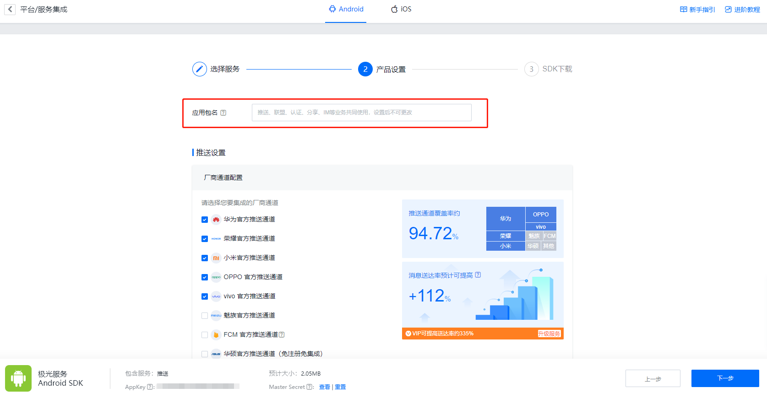Proceed with the 下一步 button

pyautogui.click(x=725, y=378)
